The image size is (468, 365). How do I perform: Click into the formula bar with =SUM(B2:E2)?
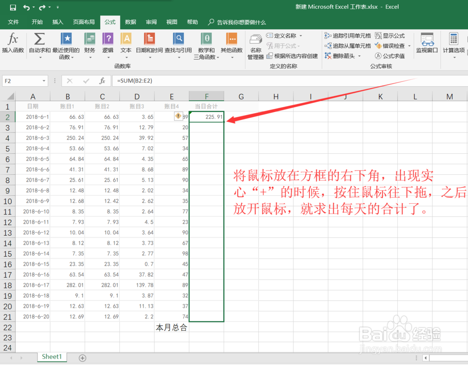click(290, 81)
